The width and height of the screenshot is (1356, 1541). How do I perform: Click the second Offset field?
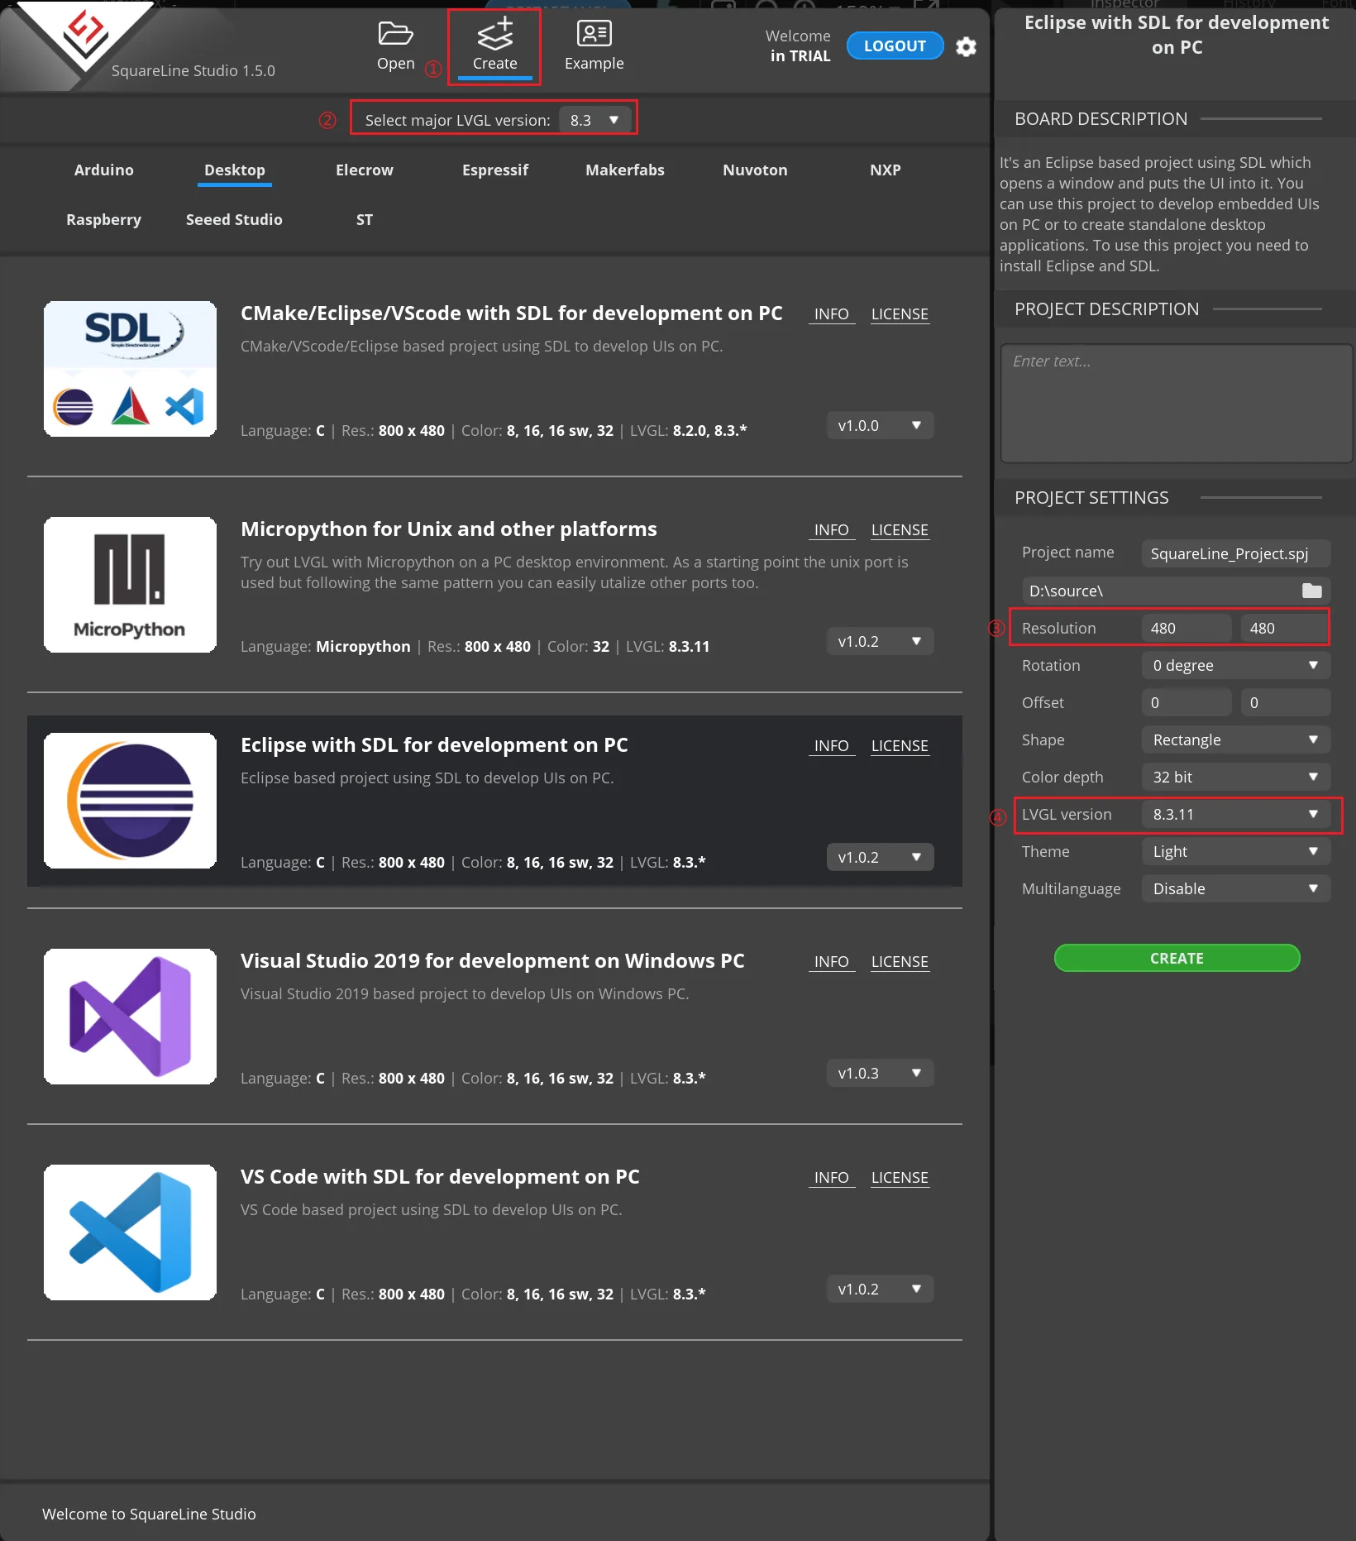(1285, 703)
